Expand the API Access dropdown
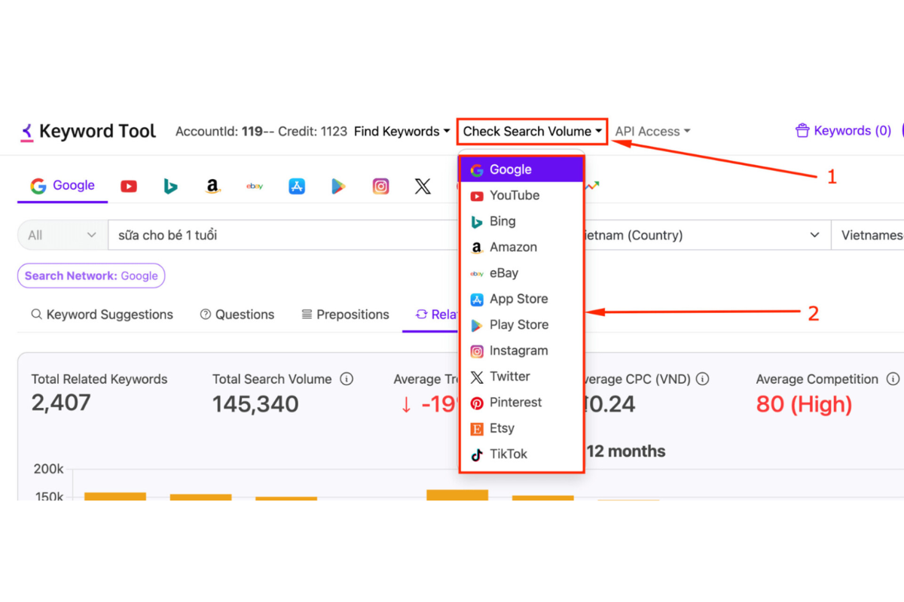The height and width of the screenshot is (602, 904). pos(652,132)
